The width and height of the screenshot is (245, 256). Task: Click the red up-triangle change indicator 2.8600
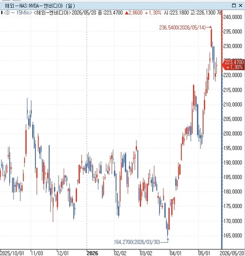tap(134, 13)
